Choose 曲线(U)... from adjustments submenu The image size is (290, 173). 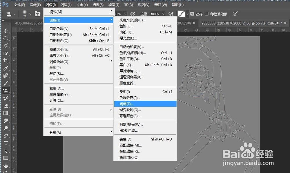(x=145, y=32)
